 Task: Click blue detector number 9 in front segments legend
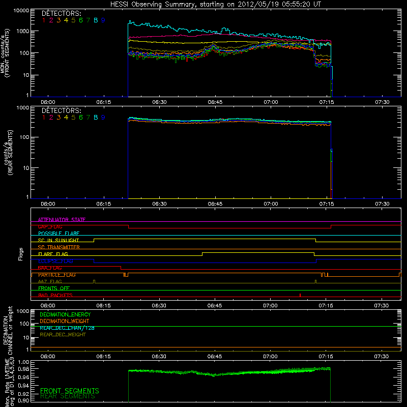coord(103,20)
